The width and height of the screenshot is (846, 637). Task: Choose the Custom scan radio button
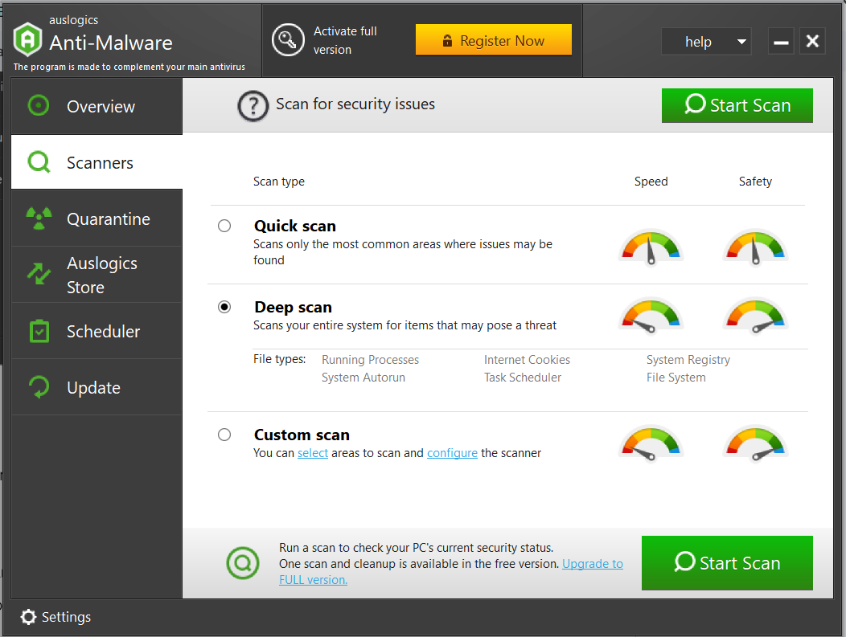click(224, 435)
